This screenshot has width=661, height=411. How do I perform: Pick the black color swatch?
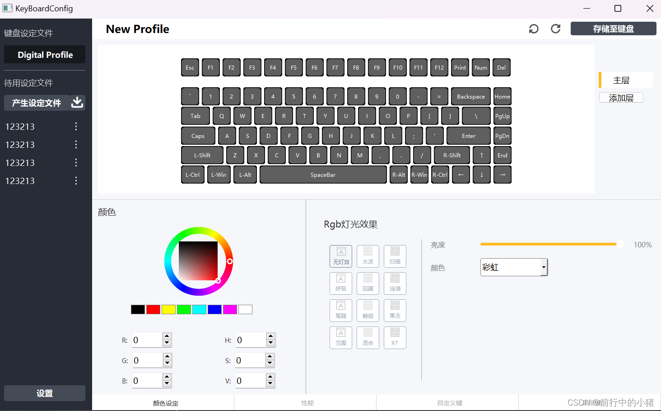(x=138, y=309)
